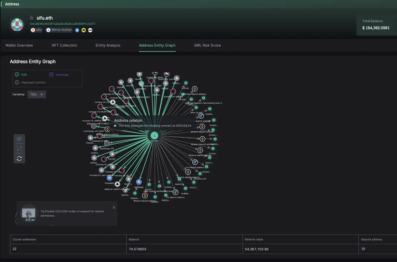Select the 0x62e4... EOA node
397x262 pixels.
[x=135, y=193]
